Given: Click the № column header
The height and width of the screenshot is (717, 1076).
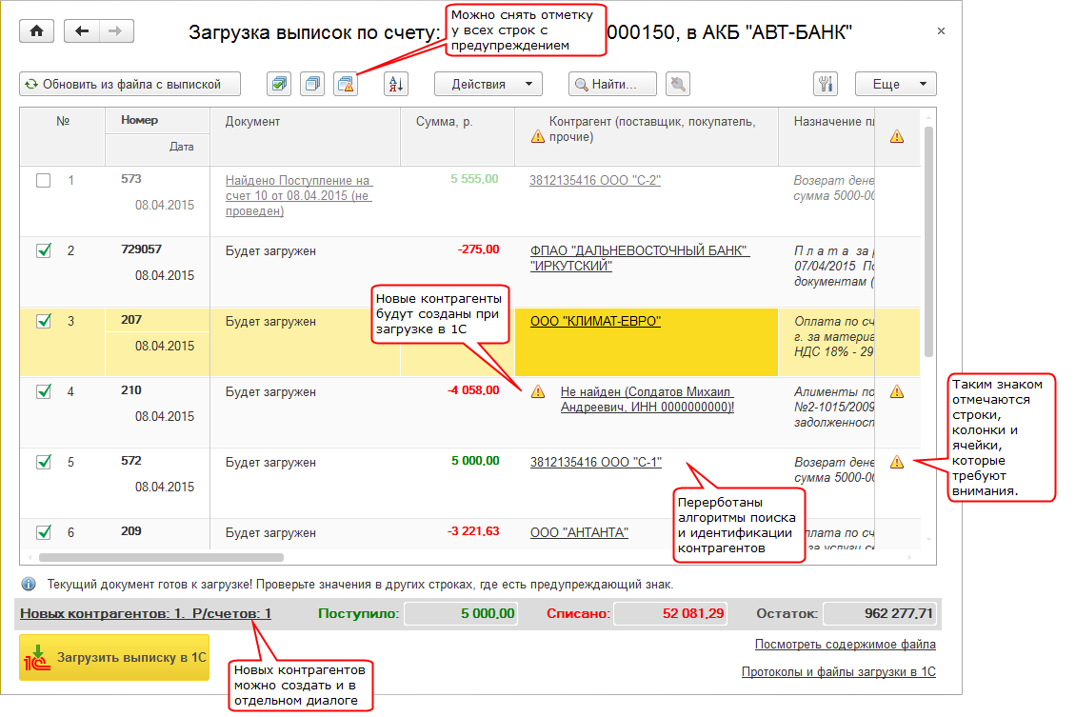Looking at the screenshot, I should (63, 136).
